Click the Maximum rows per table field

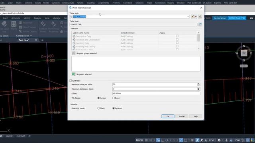(x=155, y=84)
